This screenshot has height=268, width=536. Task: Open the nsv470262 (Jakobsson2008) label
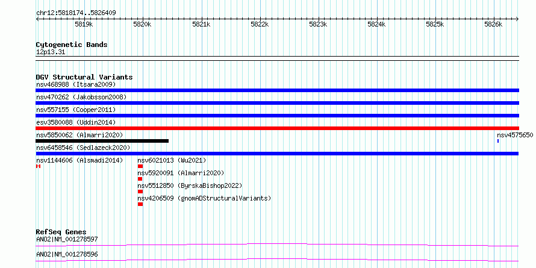pyautogui.click(x=81, y=97)
